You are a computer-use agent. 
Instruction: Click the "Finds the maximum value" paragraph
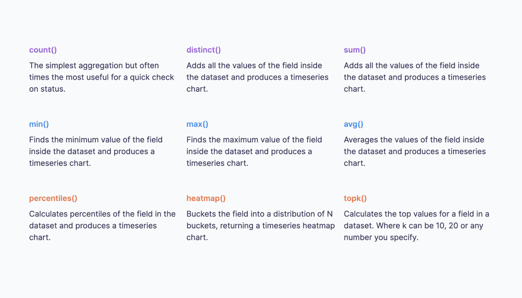pos(254,151)
